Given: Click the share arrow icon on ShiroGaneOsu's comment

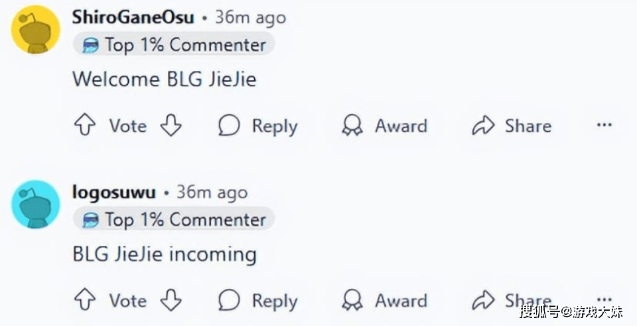Looking at the screenshot, I should (x=483, y=125).
